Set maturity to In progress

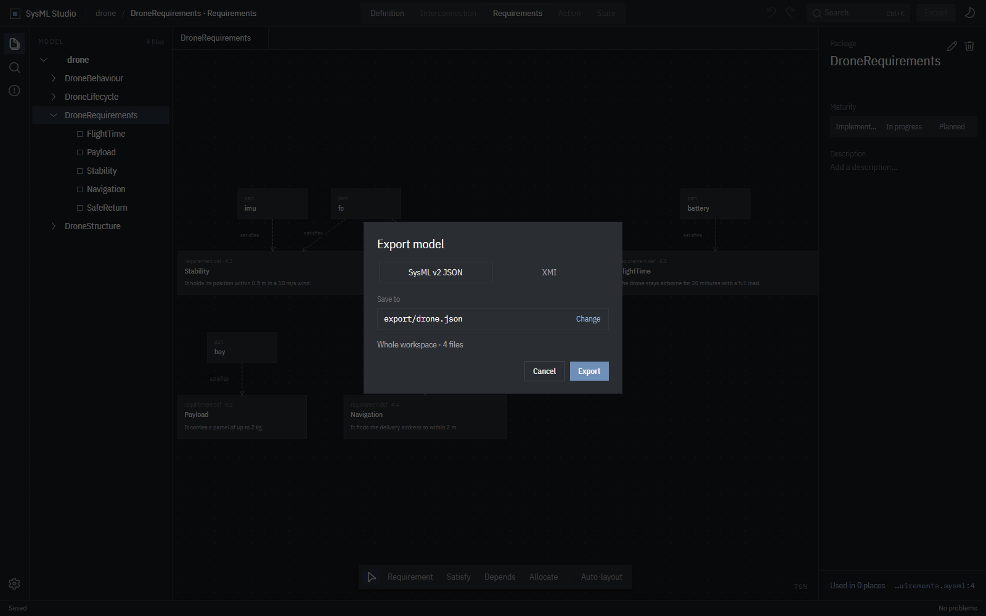click(x=904, y=127)
